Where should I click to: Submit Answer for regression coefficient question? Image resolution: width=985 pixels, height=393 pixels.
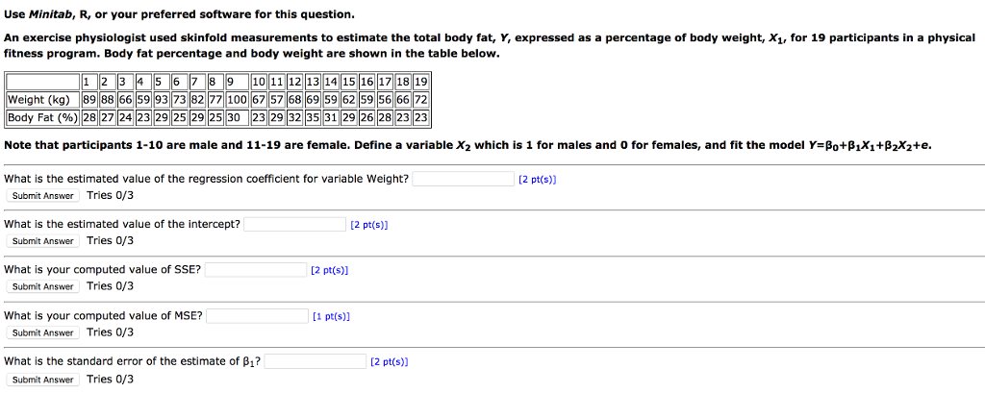43,196
